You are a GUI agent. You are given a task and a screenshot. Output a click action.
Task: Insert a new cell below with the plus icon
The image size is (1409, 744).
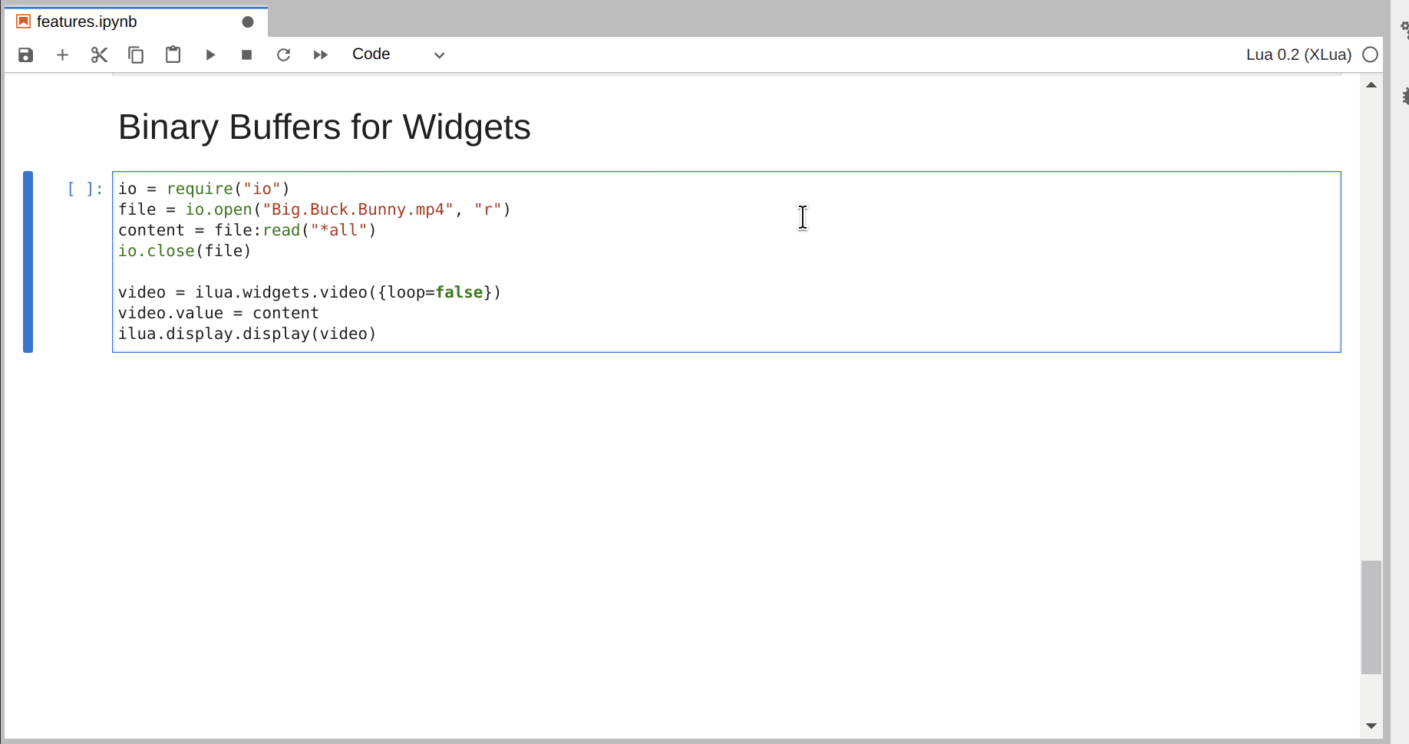tap(63, 54)
